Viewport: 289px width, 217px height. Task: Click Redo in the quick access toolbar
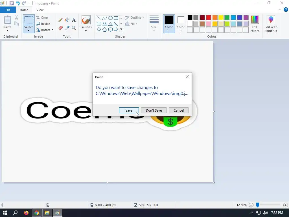[24, 3]
